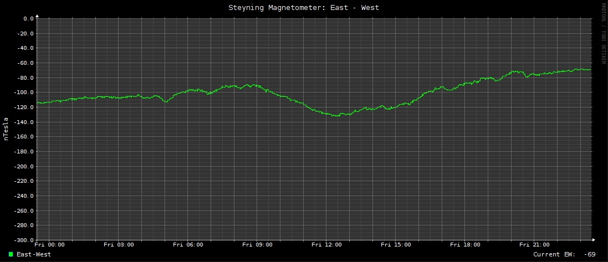
Task: Click the East-West legend label
Action: (x=34, y=254)
